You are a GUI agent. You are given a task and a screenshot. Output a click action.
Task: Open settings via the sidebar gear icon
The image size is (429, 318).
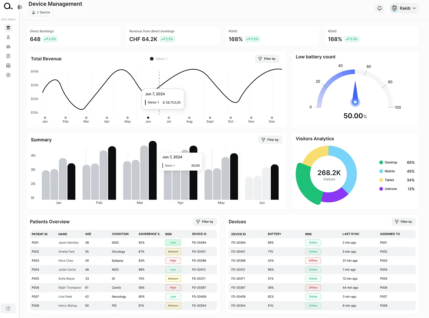point(8,75)
